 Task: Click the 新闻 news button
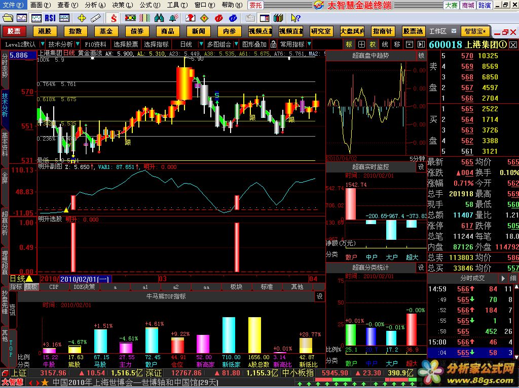click(x=198, y=31)
